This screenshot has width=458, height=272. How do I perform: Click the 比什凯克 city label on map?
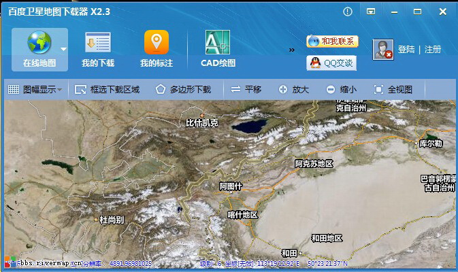202,123
